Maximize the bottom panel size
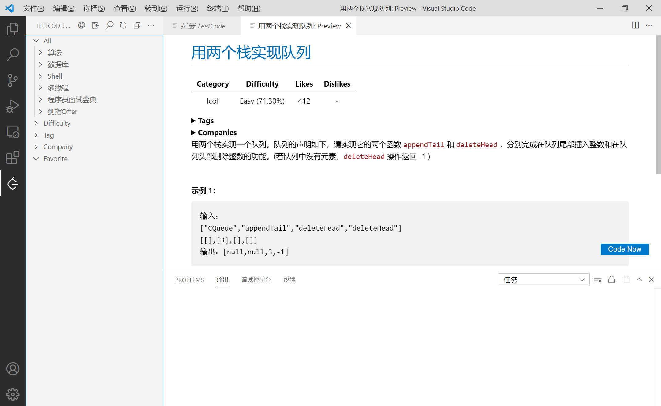Image resolution: width=661 pixels, height=406 pixels. 639,279
